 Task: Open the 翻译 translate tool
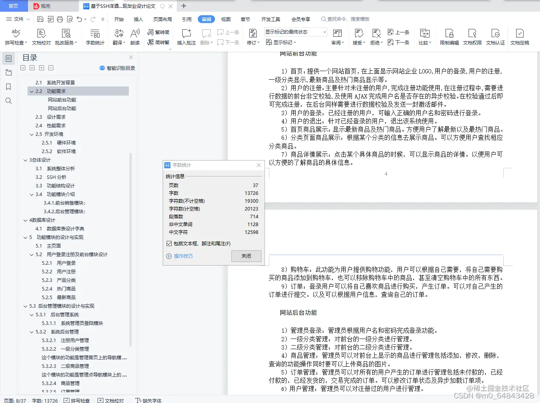point(119,37)
